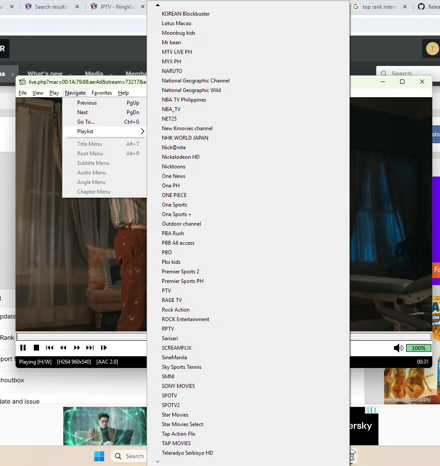Screen dimensions: 440x466
Task: Skip to next track button
Action: (90, 348)
